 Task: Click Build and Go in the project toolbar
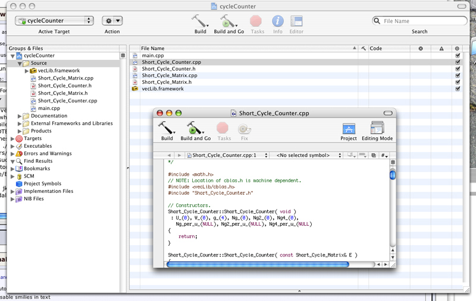coord(228,21)
